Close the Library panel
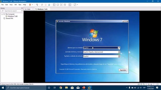Image resolution: width=161 pixels, height=90 pixels. (x=22, y=8)
